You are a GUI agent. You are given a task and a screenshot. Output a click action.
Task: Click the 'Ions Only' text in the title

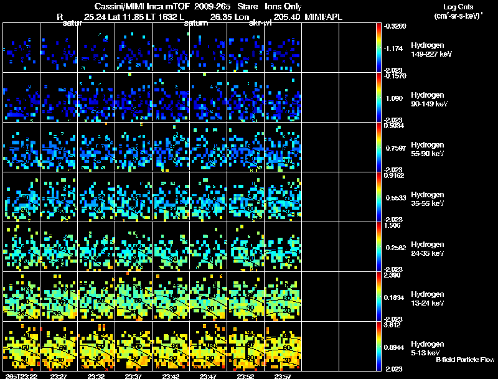click(283, 7)
